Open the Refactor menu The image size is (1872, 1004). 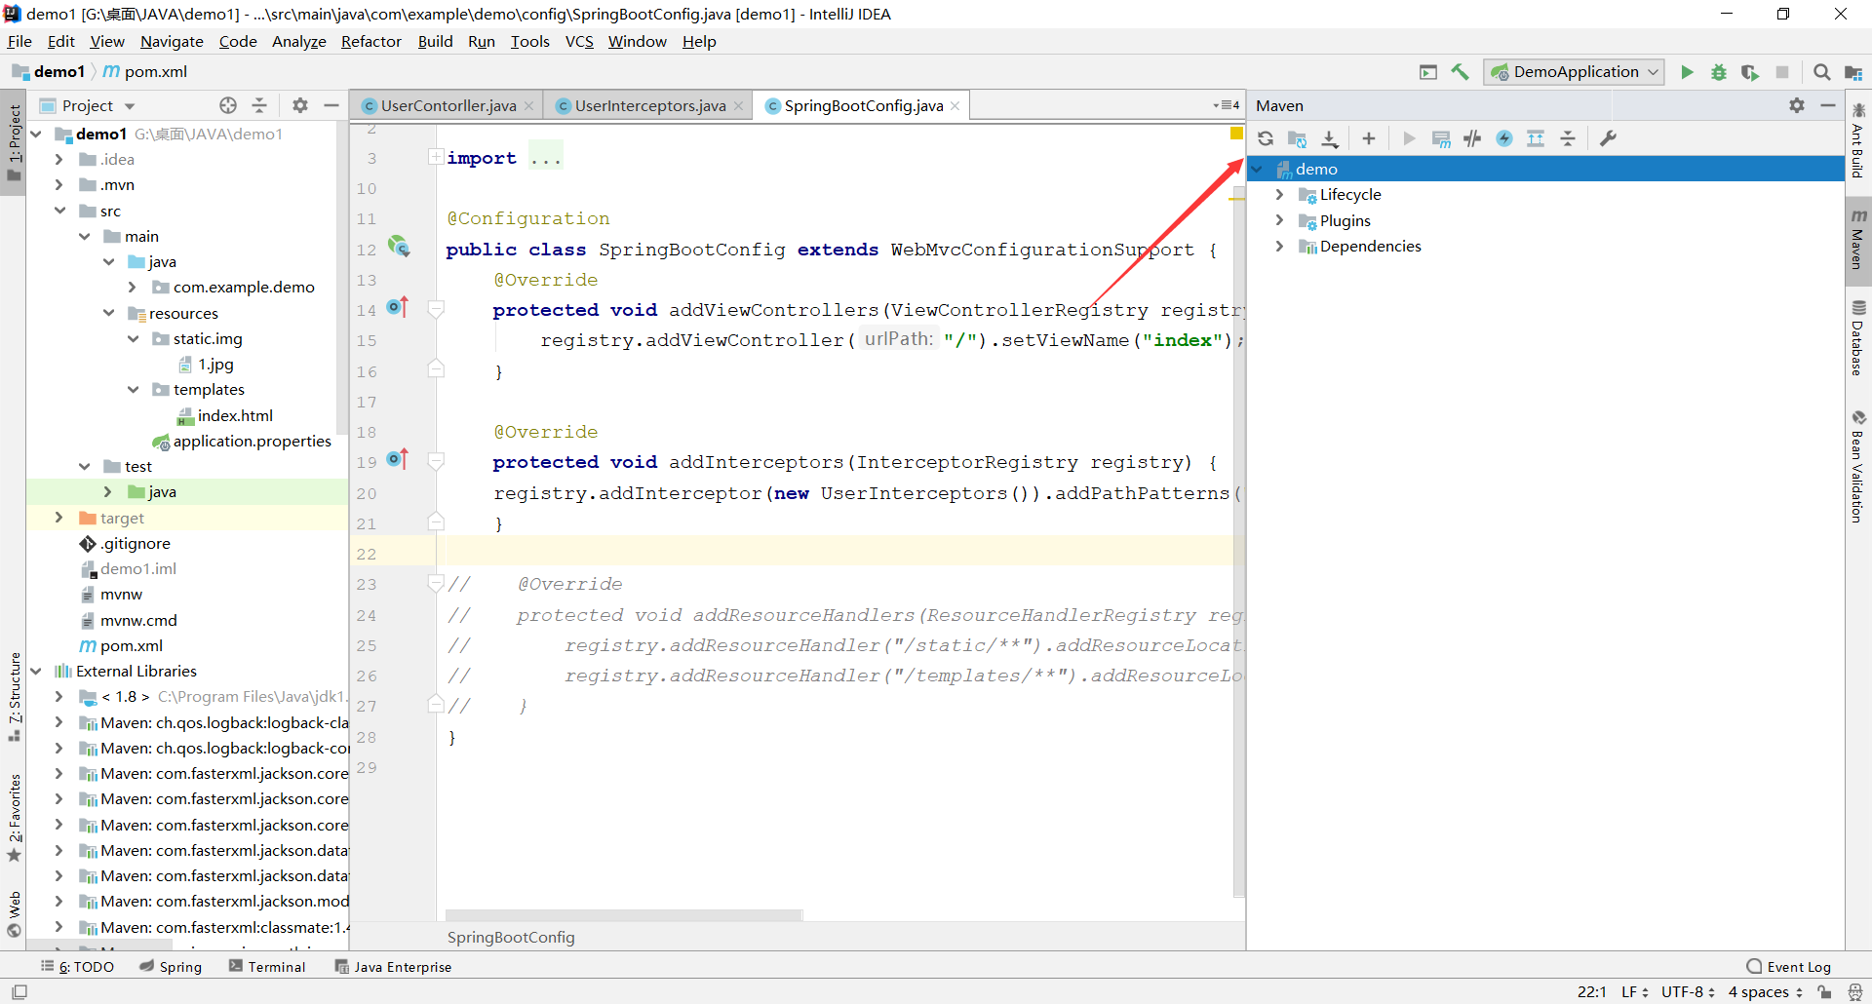tap(370, 41)
